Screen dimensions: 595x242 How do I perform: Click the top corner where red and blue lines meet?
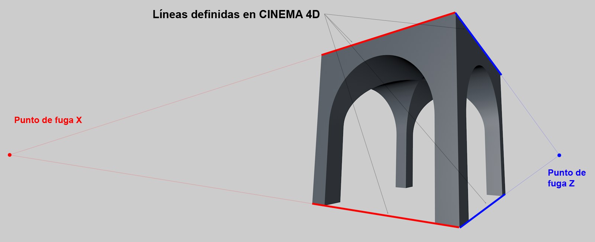[x=455, y=13]
